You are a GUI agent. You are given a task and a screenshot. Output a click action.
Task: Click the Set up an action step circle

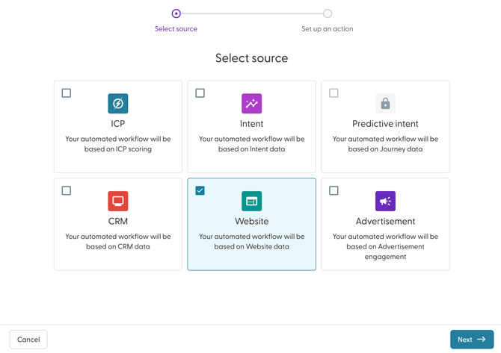[x=328, y=13]
